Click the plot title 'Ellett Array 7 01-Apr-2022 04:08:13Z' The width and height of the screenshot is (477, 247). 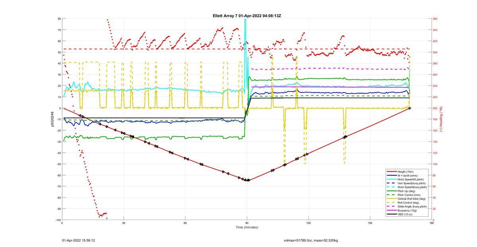[247, 16]
